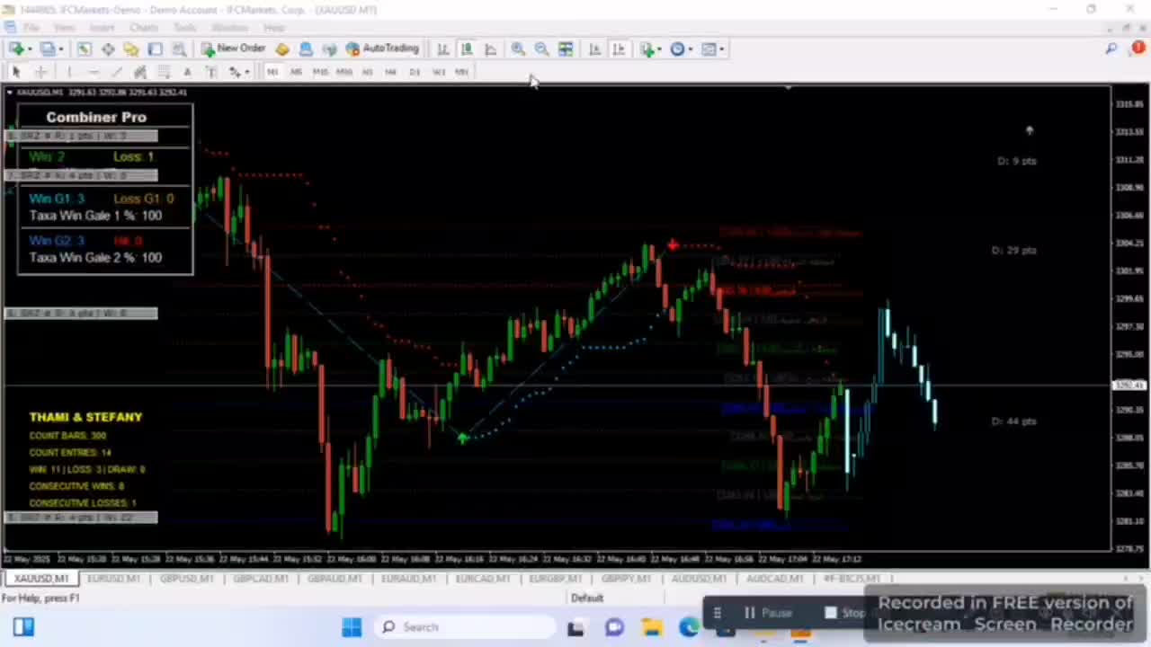Click the gray icon left of AutoTrading
Viewport: 1151px width, 647px height.
pyautogui.click(x=329, y=49)
